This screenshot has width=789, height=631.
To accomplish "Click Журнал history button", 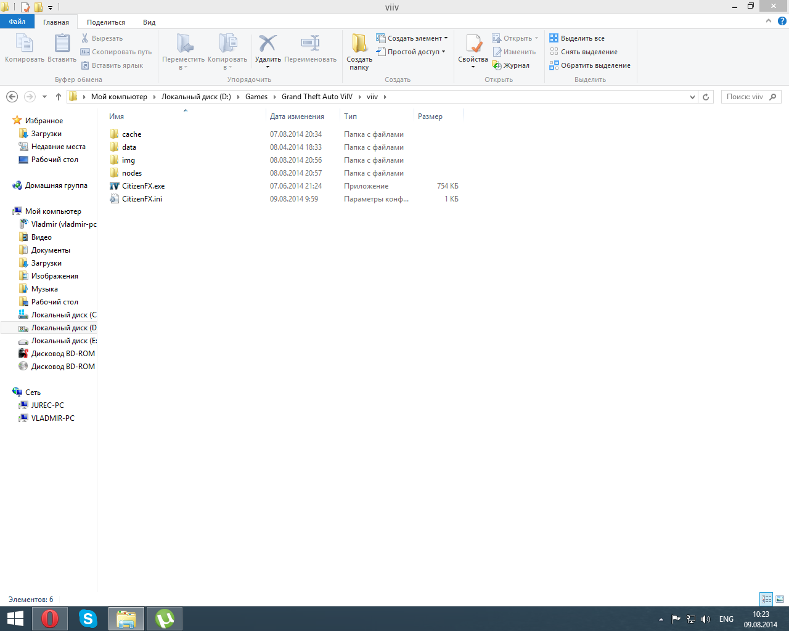I will click(x=510, y=65).
